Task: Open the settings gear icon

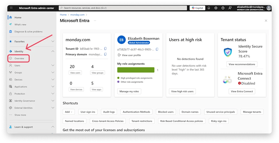Action: coord(216,8)
